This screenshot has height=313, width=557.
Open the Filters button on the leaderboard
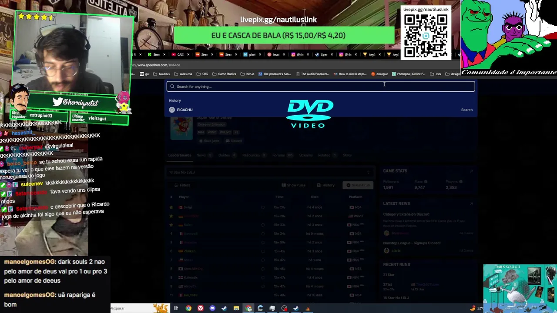(182, 185)
